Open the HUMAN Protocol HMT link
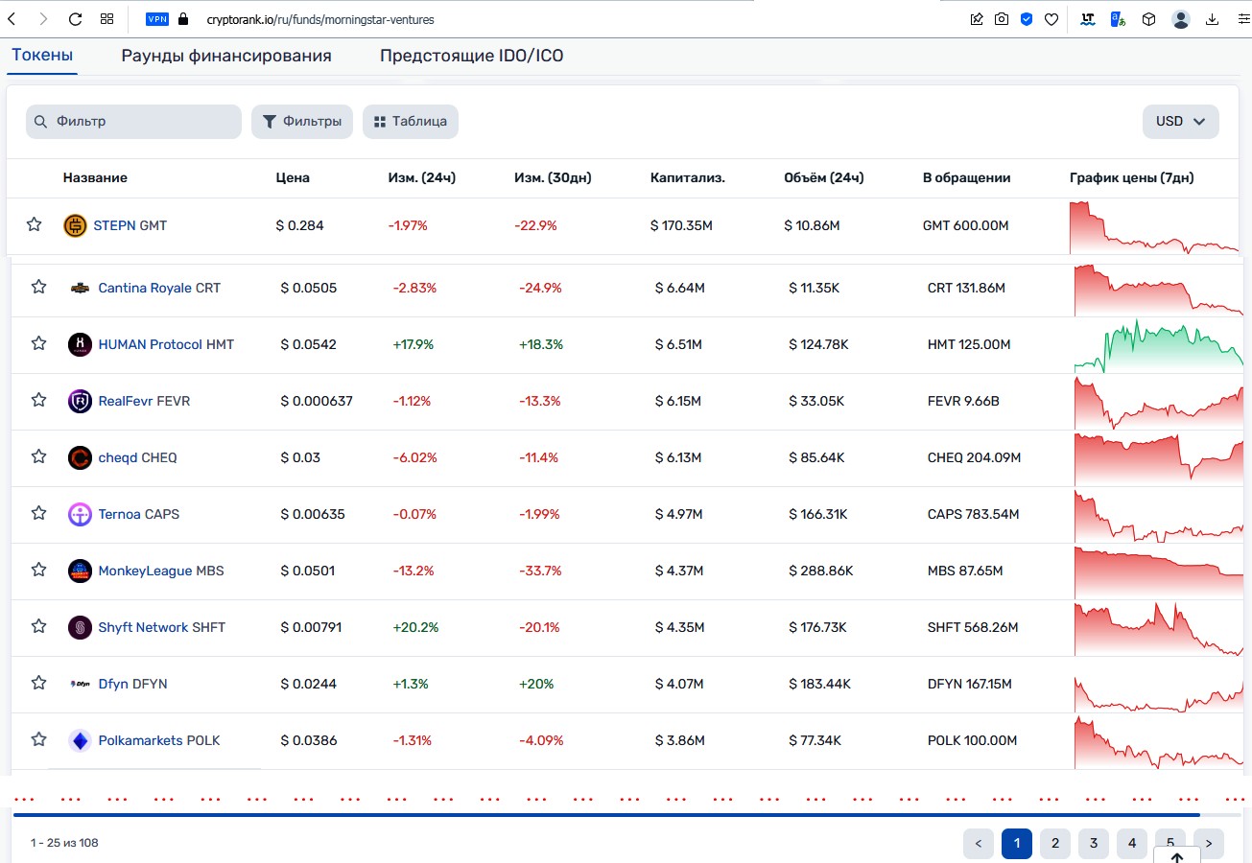This screenshot has width=1252, height=863. coord(166,344)
